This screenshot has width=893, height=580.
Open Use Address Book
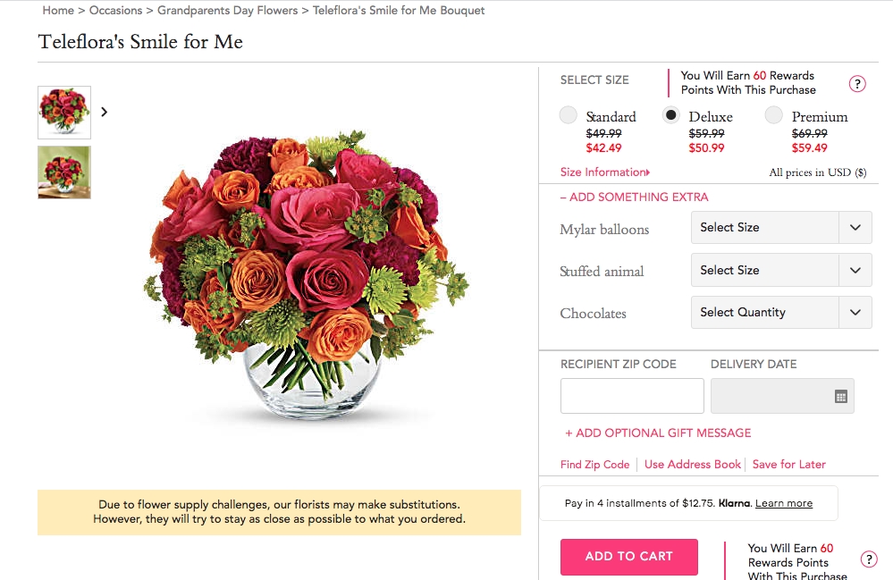692,464
